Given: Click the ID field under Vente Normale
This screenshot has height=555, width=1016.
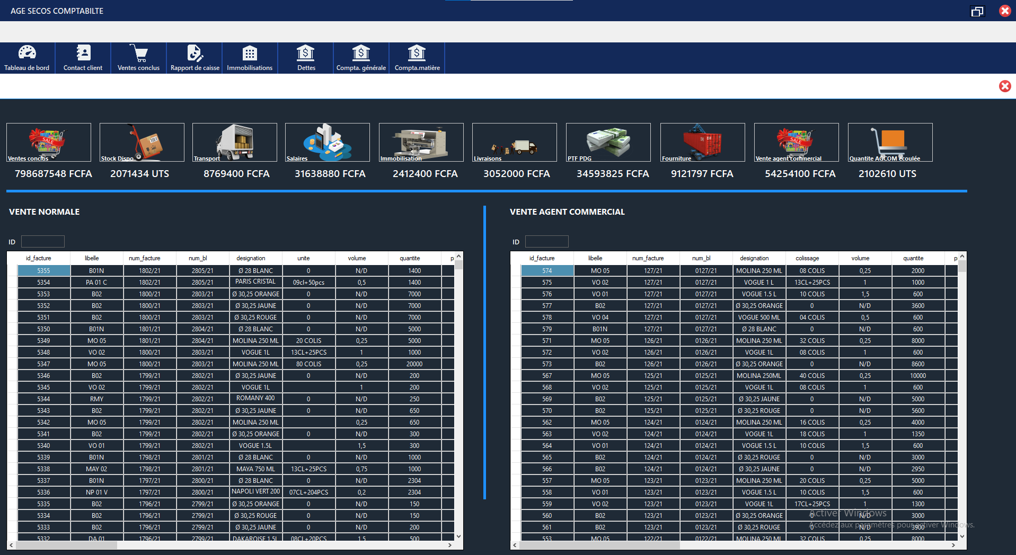Looking at the screenshot, I should click(43, 242).
